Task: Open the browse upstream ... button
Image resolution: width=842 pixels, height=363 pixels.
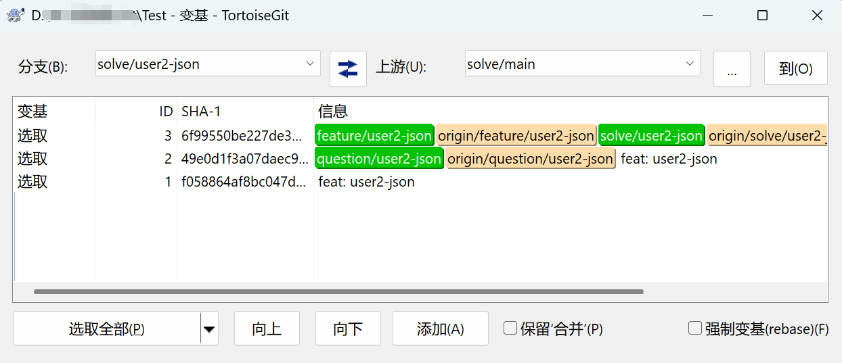Action: pyautogui.click(x=732, y=69)
